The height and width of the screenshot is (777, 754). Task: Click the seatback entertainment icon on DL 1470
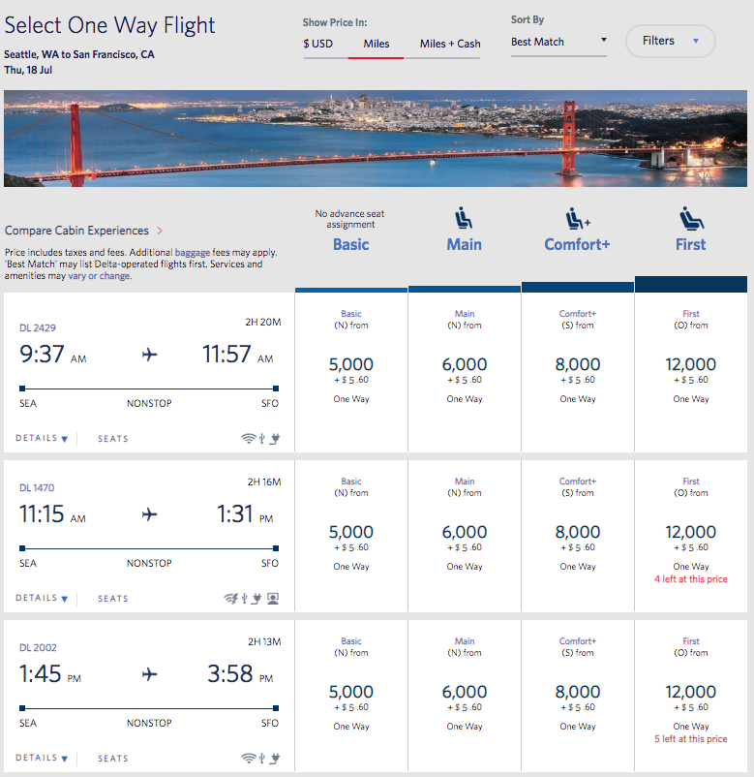click(274, 598)
